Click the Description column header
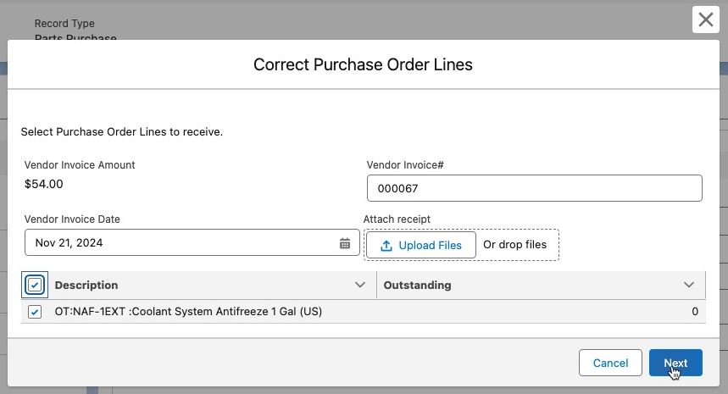 point(86,285)
